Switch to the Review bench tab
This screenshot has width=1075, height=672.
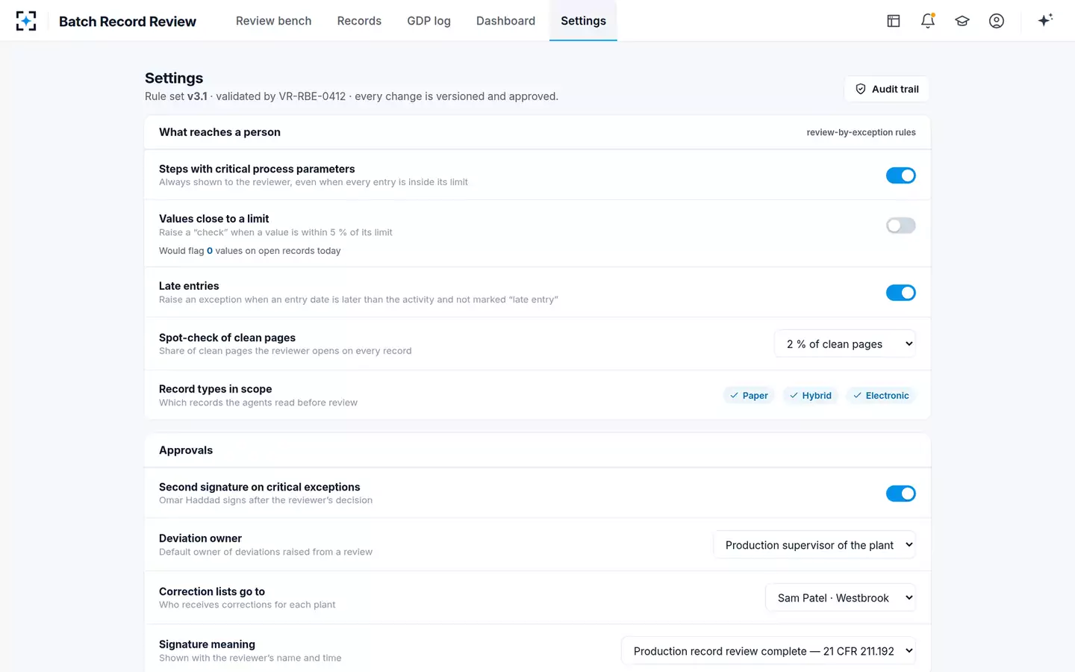click(x=274, y=21)
